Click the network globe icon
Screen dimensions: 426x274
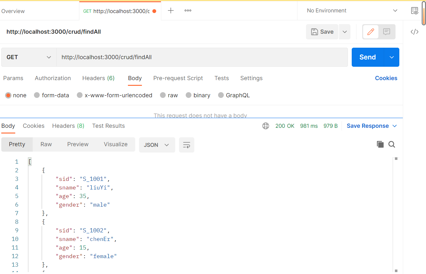coord(266,126)
